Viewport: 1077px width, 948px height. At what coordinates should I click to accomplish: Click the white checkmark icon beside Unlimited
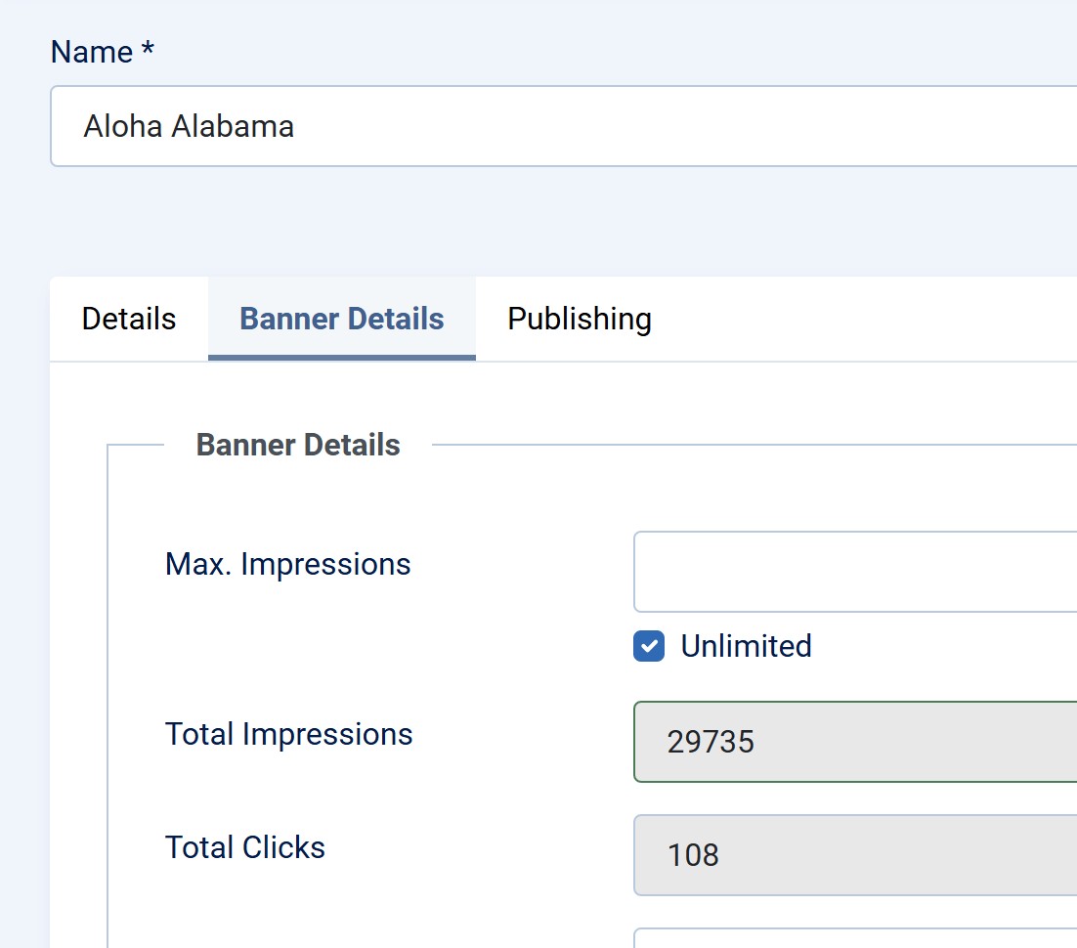(x=649, y=646)
